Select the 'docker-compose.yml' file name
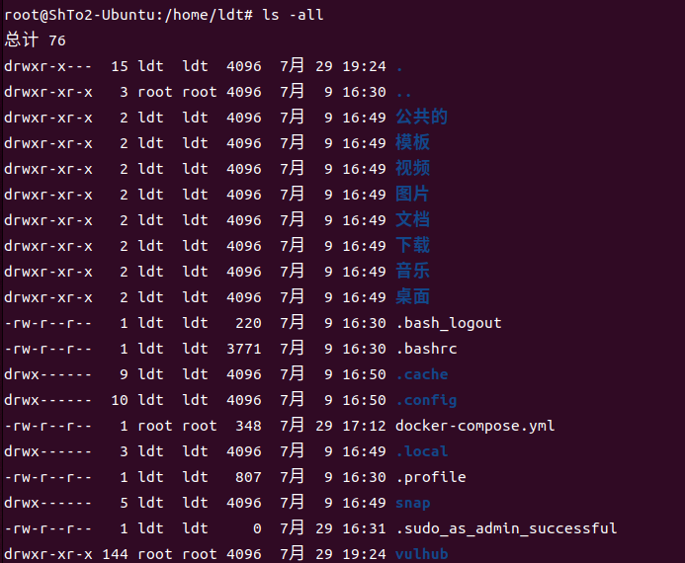This screenshot has height=563, width=685. tap(475, 426)
